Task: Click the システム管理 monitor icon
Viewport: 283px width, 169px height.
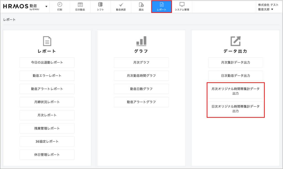Action: click(x=182, y=4)
